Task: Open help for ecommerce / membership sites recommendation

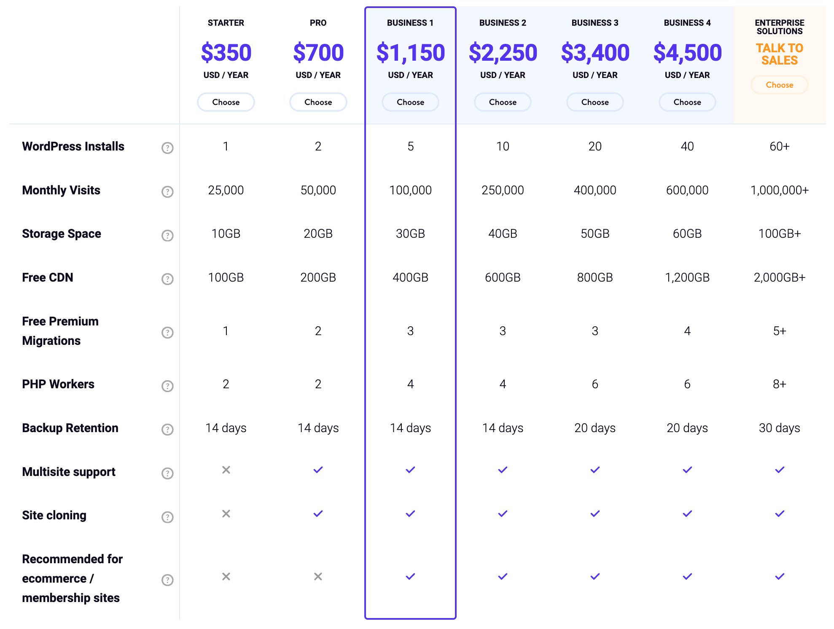Action: pyautogui.click(x=167, y=580)
